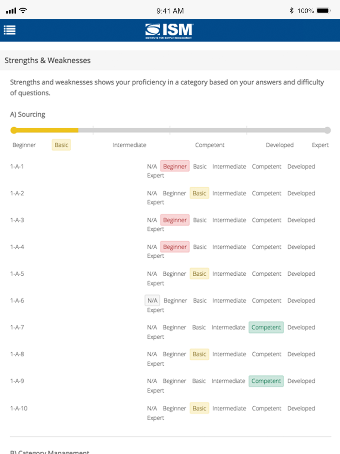Viewport: 340px width, 454px height.
Task: Click the Sourcing slider end handle
Action: click(327, 130)
